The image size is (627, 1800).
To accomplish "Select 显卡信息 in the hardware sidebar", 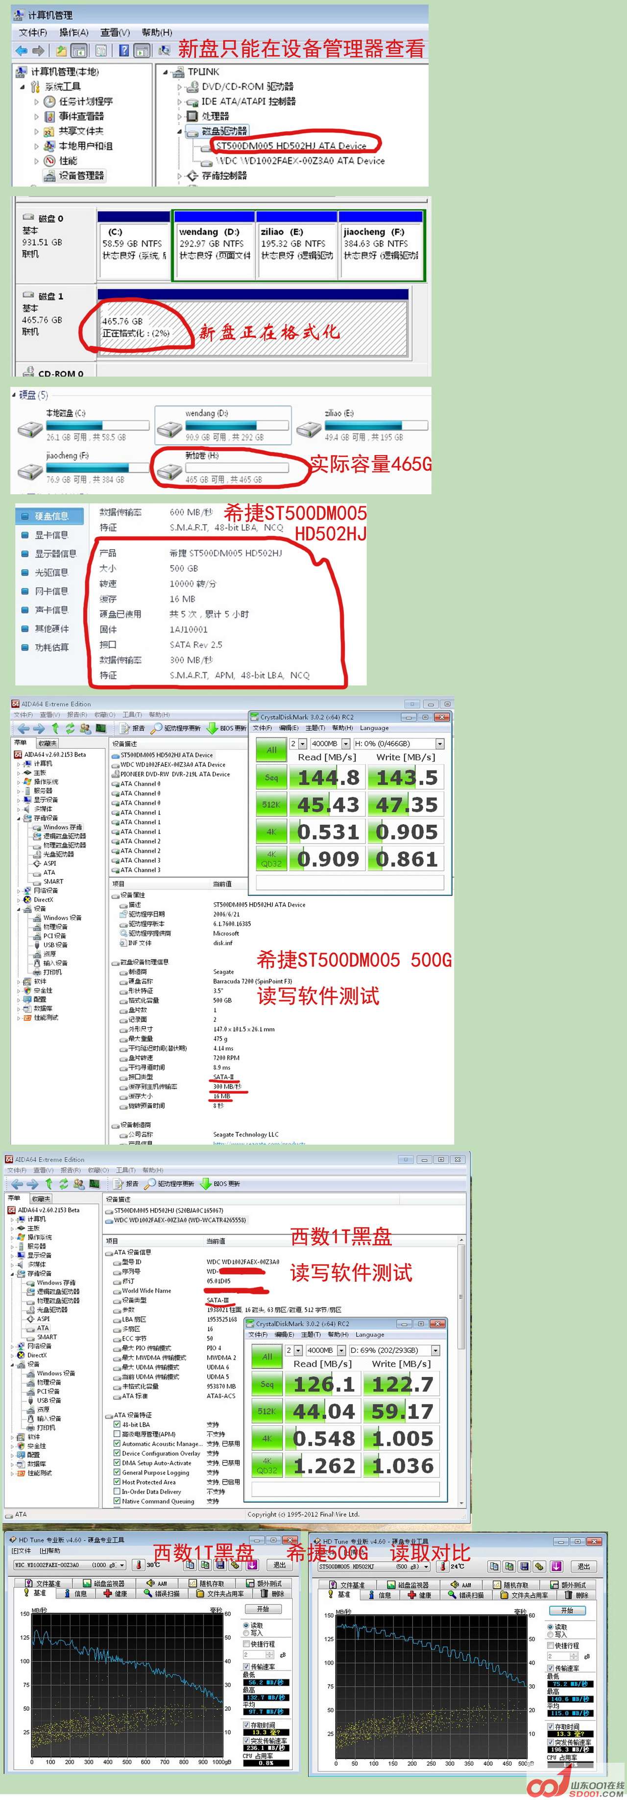I will [50, 535].
